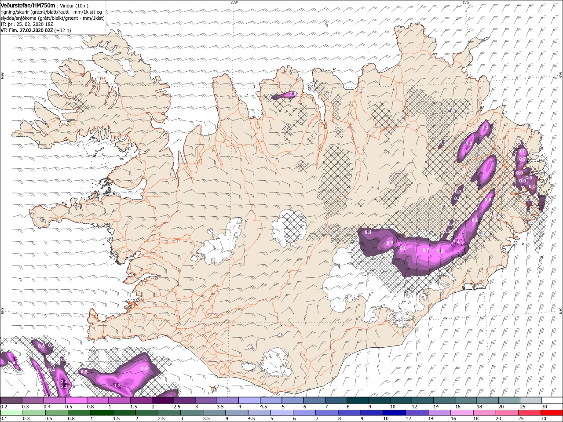The width and height of the screenshot is (563, 422).
Task: Select the pale lavender snow swatch between 4 and 4.5
Action: click(249, 400)
